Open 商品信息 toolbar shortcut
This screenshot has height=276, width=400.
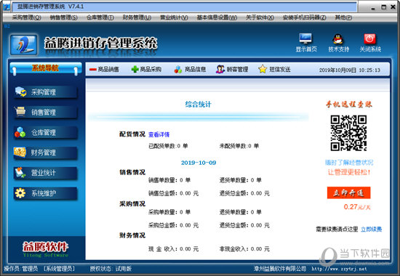point(190,69)
